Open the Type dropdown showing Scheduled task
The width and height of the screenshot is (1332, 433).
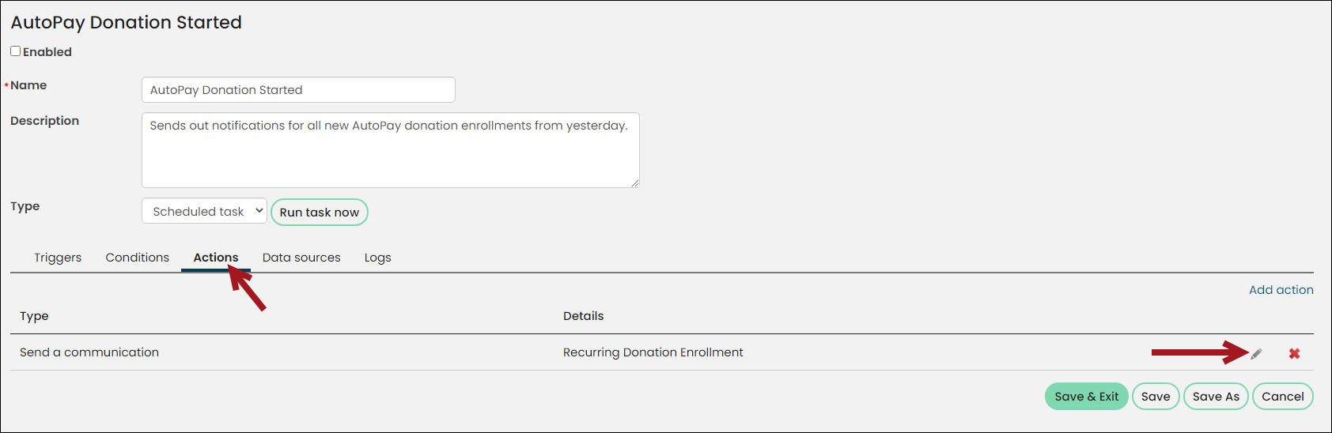point(205,211)
